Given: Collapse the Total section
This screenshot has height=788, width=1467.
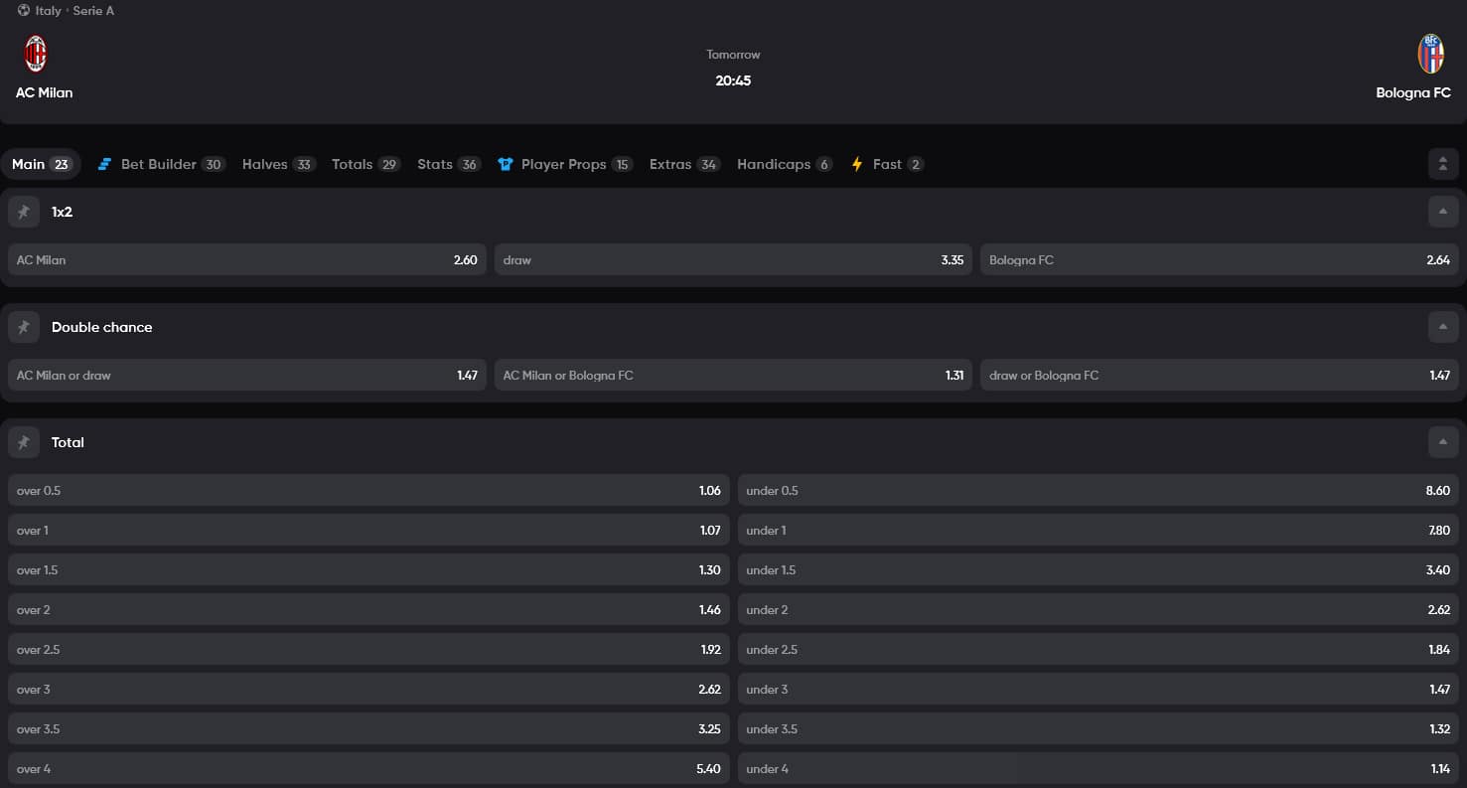Looking at the screenshot, I should [1443, 442].
